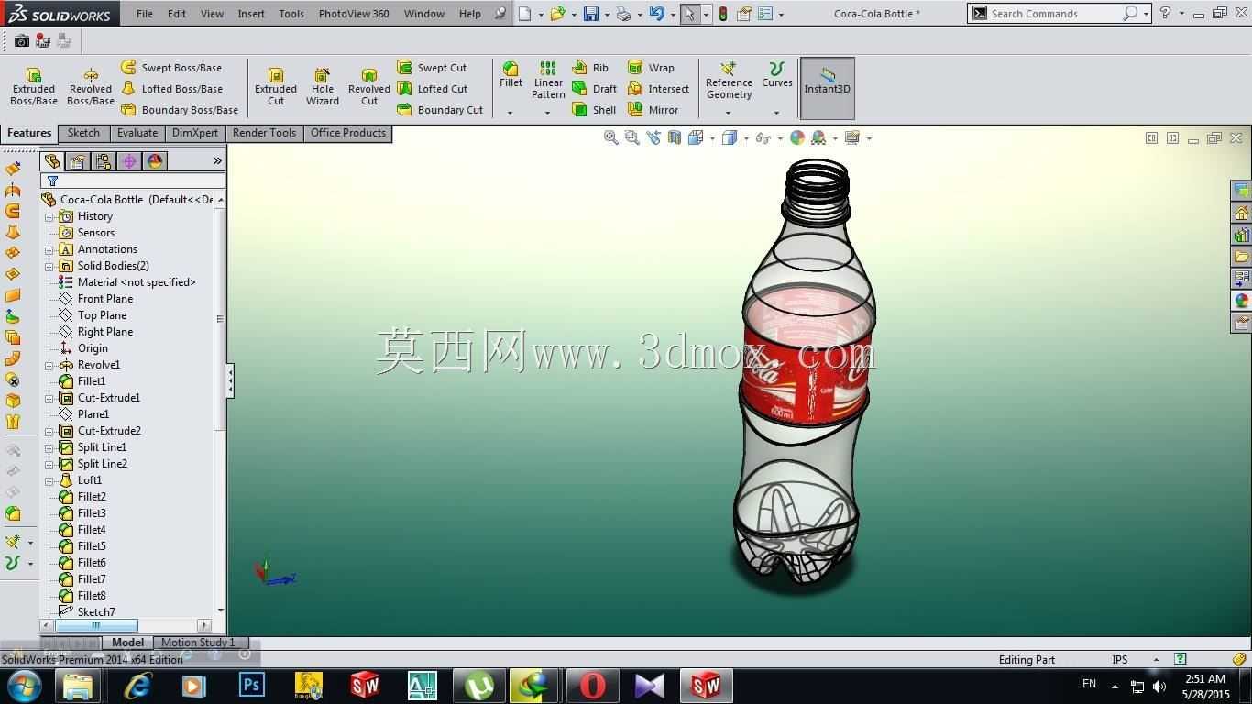Select the Fillet5 feature

coord(92,546)
